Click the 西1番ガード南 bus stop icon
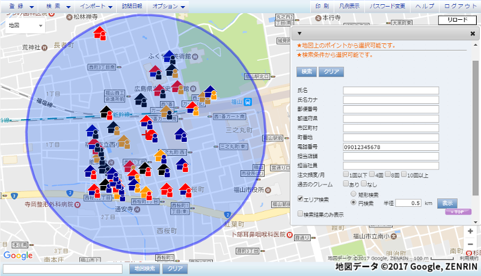This screenshot has width=481, height=276. pos(210,117)
